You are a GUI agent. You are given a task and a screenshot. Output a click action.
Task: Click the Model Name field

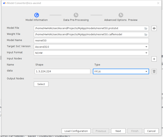[x=91, y=40]
